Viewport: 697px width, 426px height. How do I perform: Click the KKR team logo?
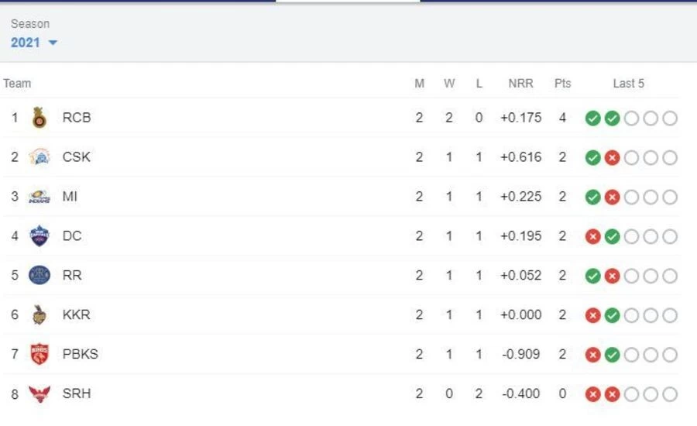[x=39, y=315]
